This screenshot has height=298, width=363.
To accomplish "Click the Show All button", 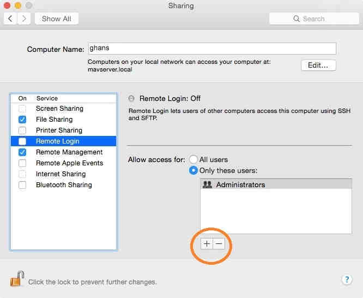I will pos(57,19).
